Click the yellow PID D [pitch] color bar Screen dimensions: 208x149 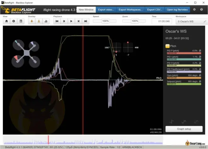click(184, 66)
